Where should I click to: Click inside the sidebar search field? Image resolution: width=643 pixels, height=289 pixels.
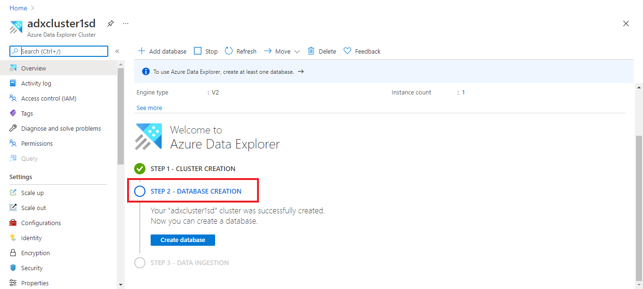(59, 50)
